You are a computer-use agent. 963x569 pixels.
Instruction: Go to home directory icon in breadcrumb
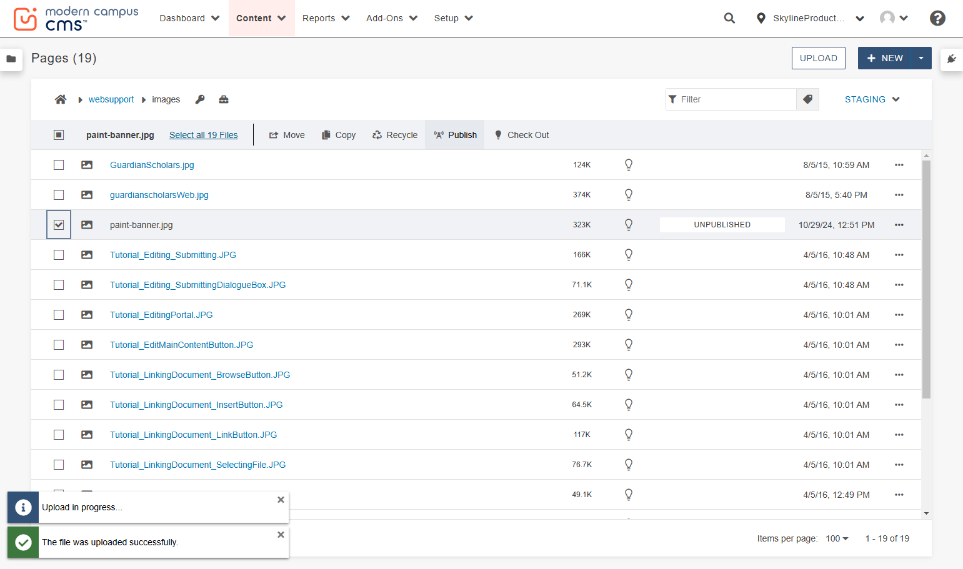[61, 99]
